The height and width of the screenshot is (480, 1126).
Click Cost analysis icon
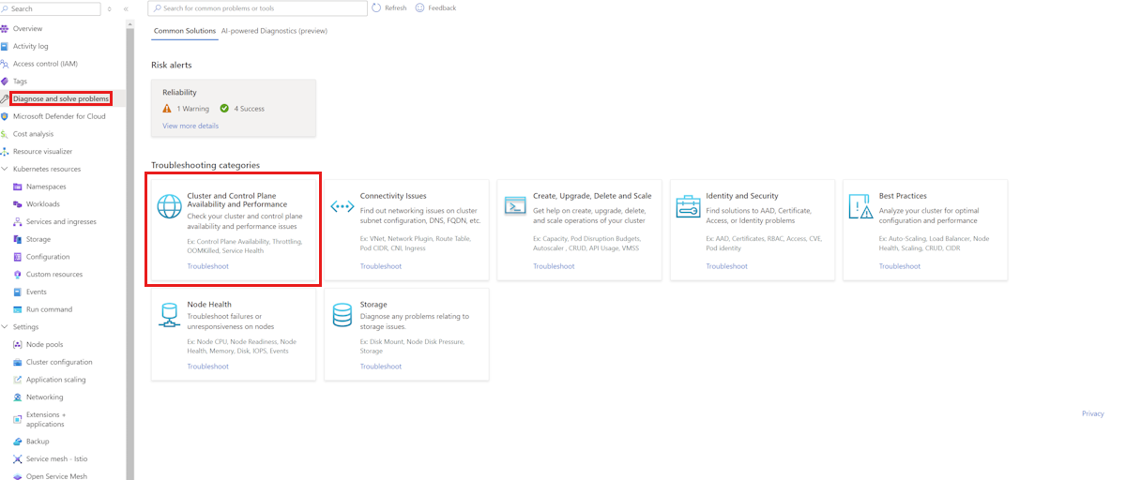pyautogui.click(x=5, y=134)
